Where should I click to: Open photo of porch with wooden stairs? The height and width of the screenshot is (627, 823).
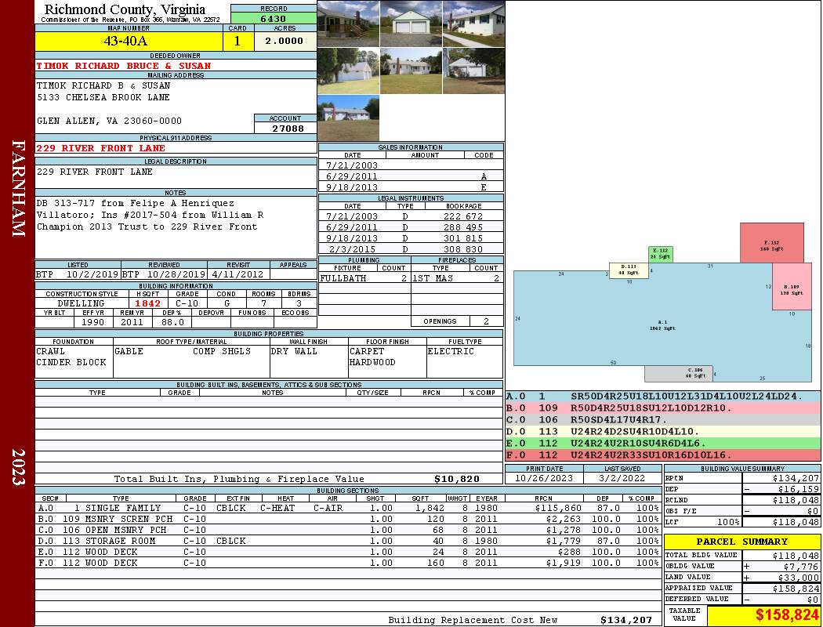coord(349,24)
